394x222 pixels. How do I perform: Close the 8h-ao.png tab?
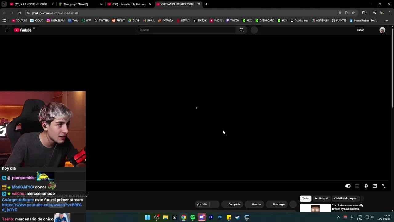coord(101,4)
